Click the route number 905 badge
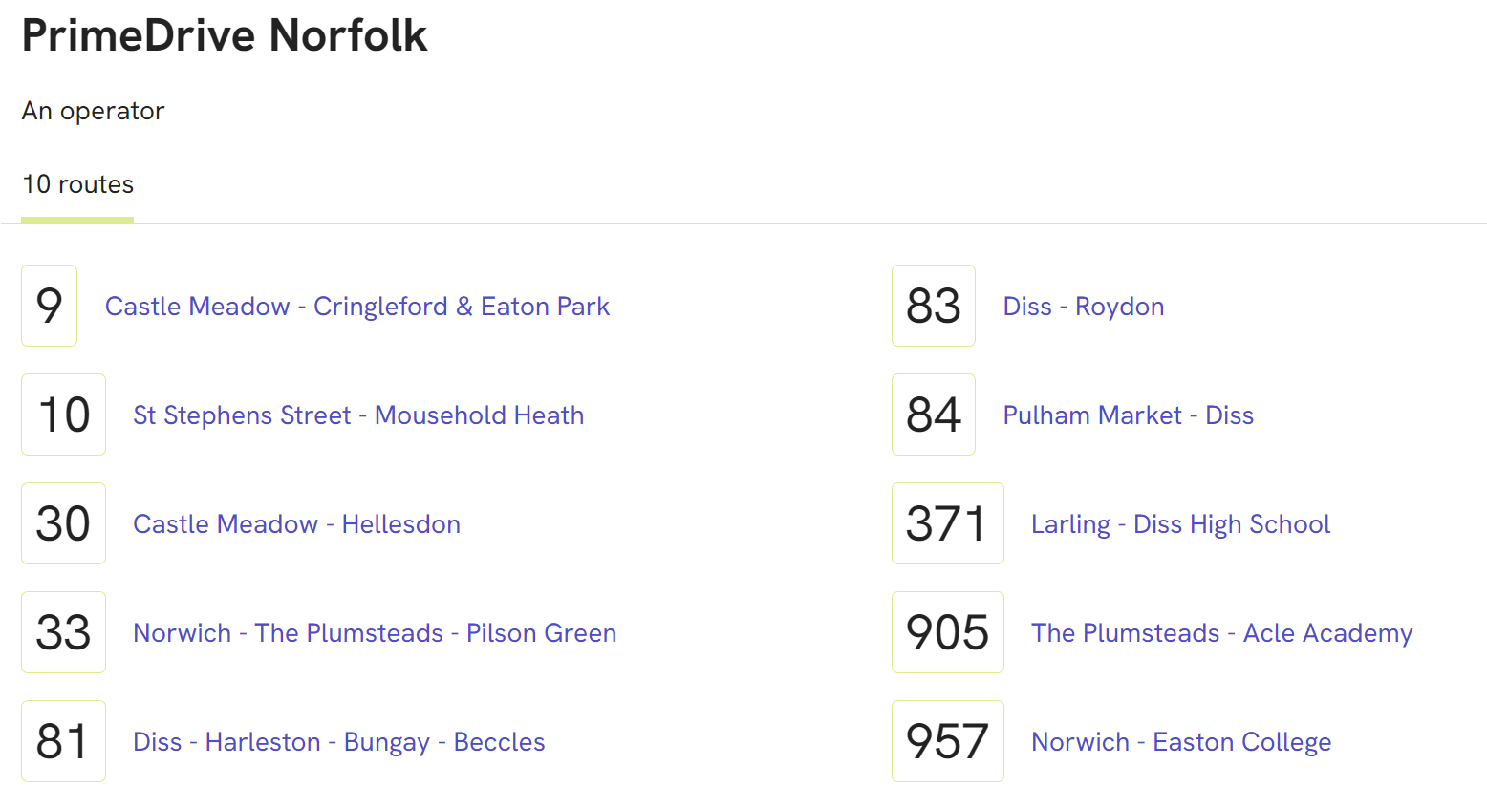 947,632
